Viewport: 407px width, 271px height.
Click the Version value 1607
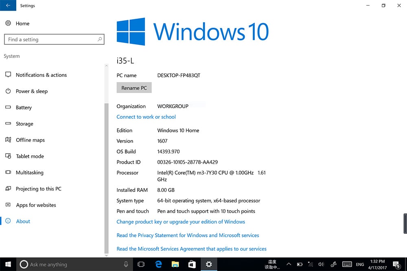162,141
